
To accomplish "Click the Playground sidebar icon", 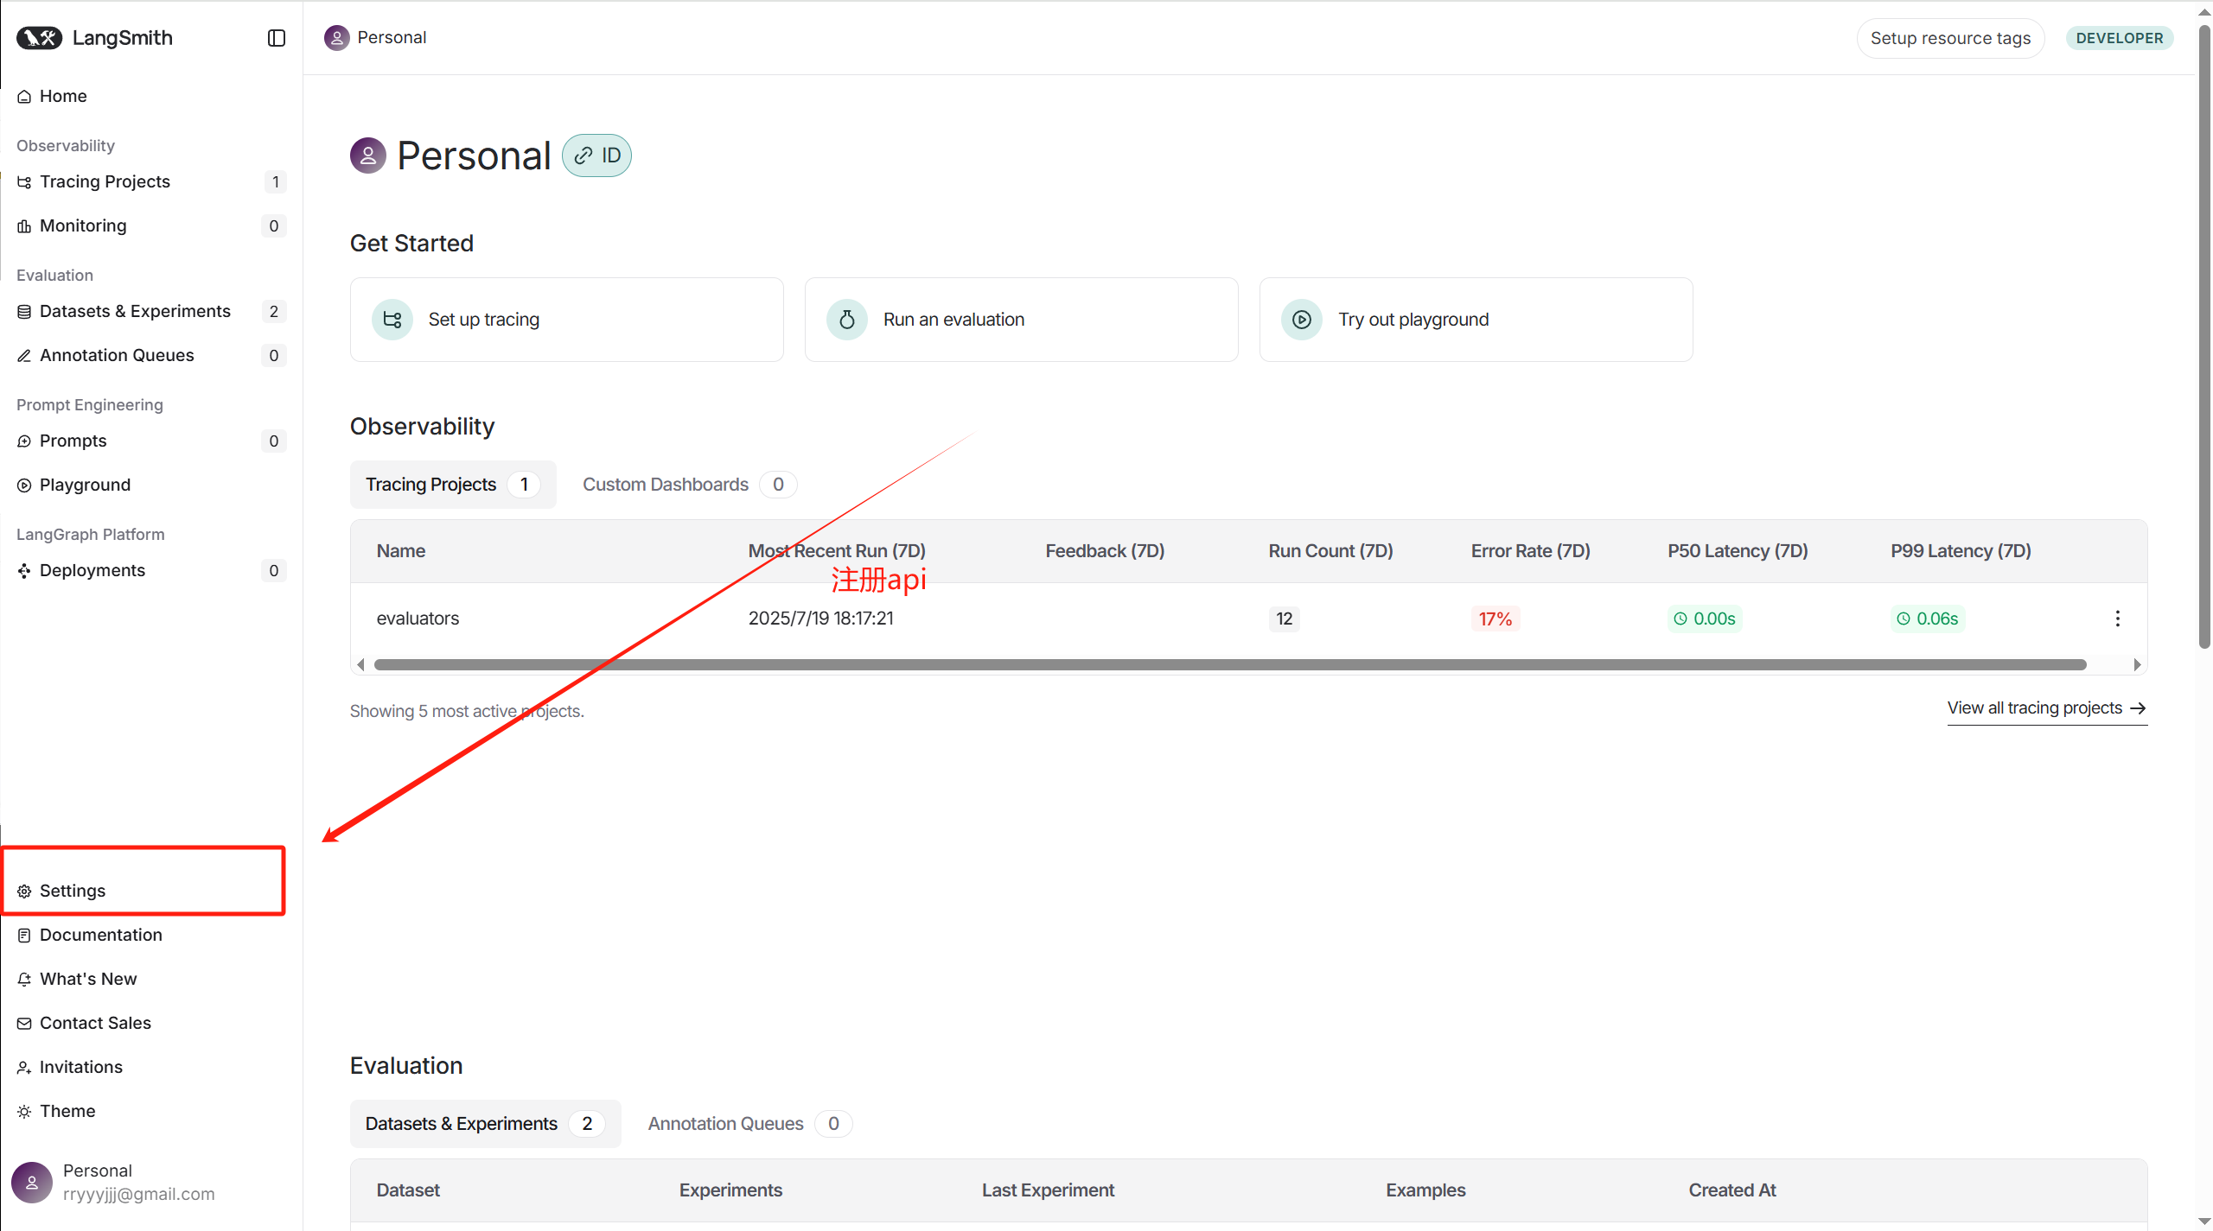I will point(24,485).
